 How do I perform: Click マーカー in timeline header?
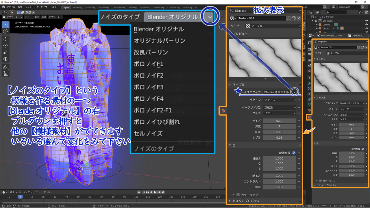pyautogui.click(x=48, y=192)
